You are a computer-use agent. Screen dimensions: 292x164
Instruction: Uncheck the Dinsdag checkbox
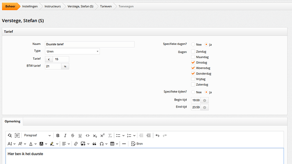click(193, 62)
